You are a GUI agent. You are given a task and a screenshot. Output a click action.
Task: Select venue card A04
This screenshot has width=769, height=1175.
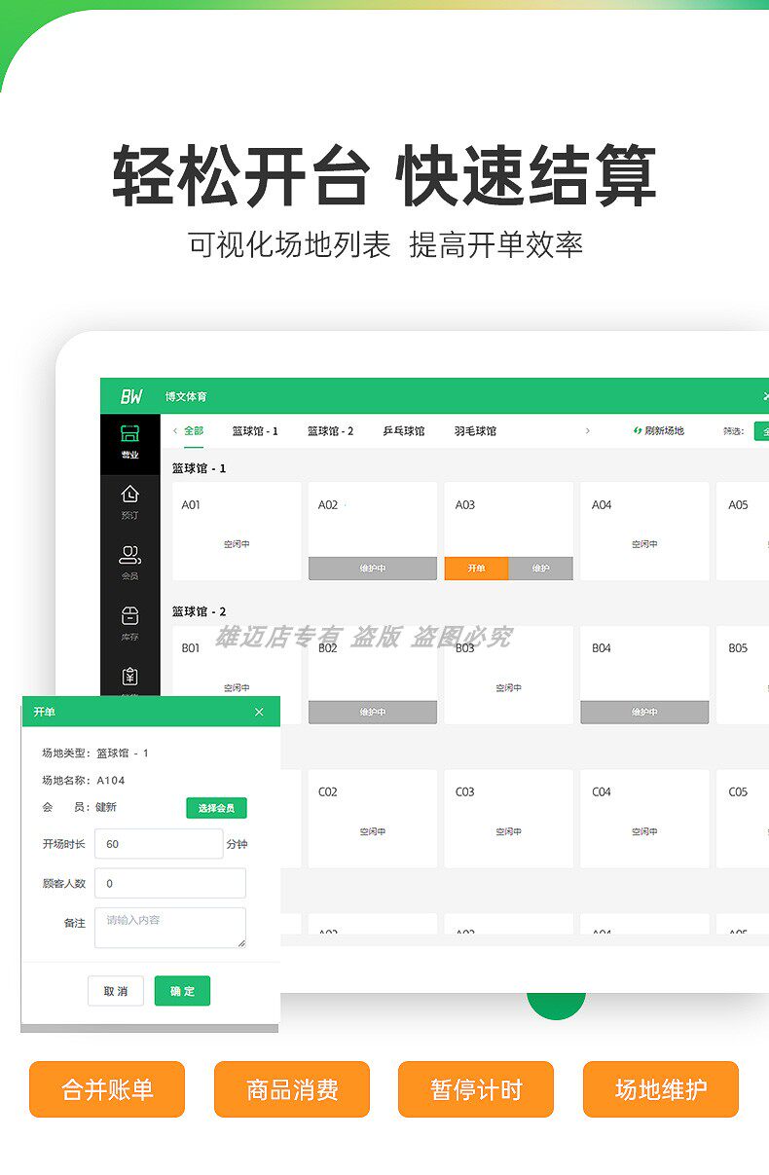click(x=644, y=532)
